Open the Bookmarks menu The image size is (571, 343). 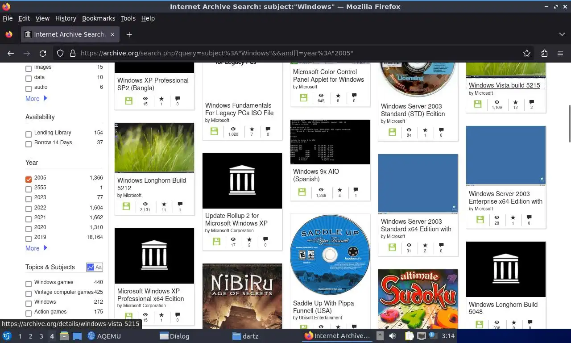pos(99,18)
